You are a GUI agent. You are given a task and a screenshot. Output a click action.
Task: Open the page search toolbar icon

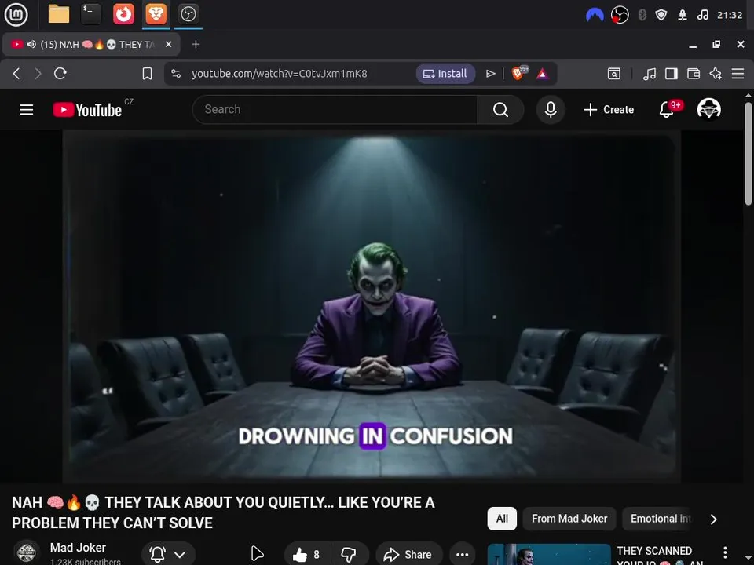[x=614, y=74]
